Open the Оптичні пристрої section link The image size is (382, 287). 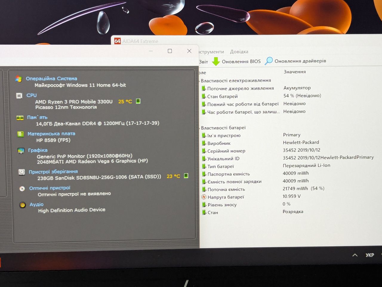point(50,188)
